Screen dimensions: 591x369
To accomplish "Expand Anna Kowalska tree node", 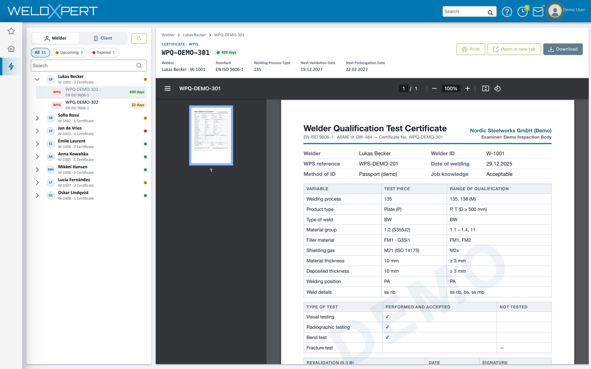I will click(37, 157).
